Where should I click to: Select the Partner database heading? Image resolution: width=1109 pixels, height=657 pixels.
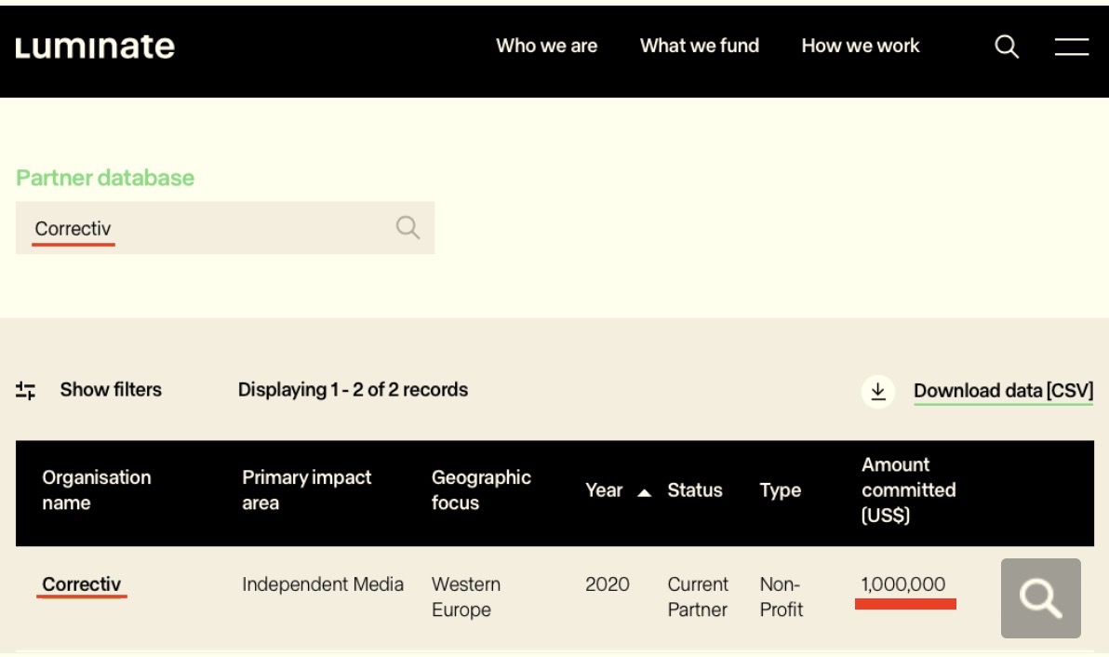[105, 178]
